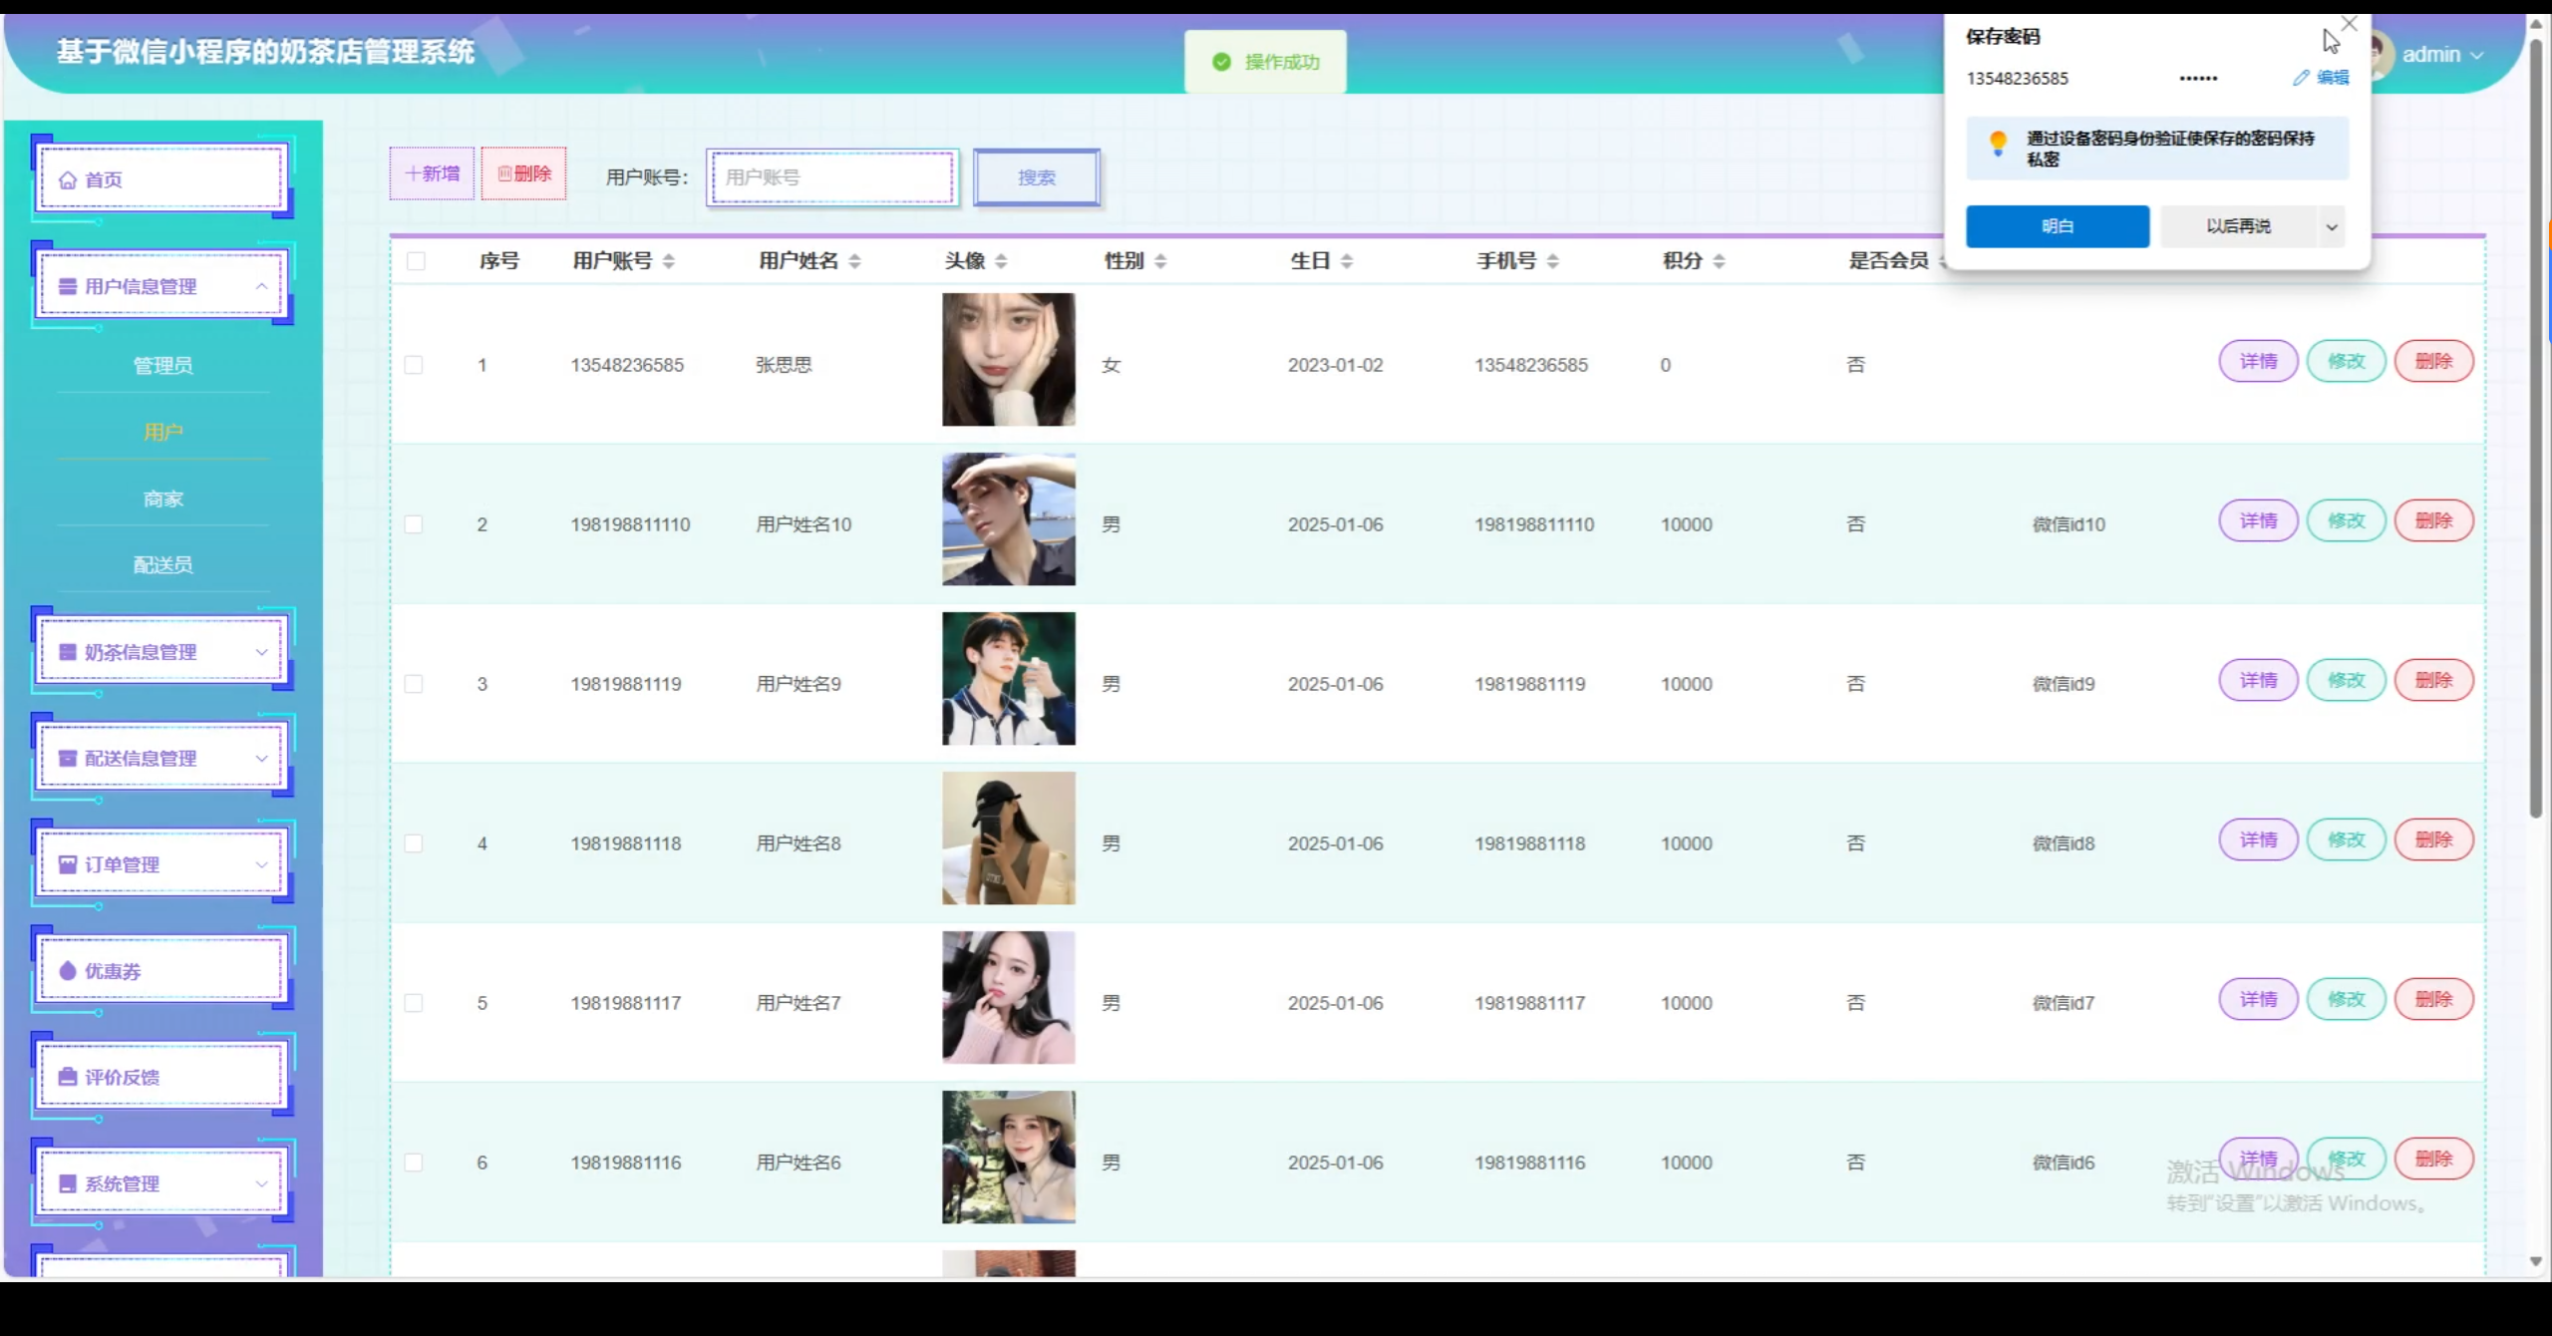Click the 优惠券 droplet icon in sidebar
Screen dimensions: 2552x1336
pos(68,971)
